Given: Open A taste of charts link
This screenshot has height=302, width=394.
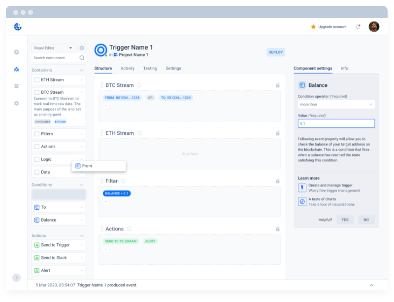Looking at the screenshot, I should pos(322,199).
